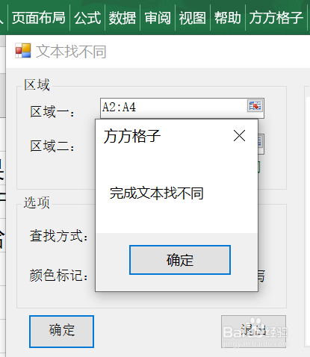This screenshot has height=357, width=310.
Task: Confirm the 完成文本找不同 message with 确定
Action: click(180, 260)
